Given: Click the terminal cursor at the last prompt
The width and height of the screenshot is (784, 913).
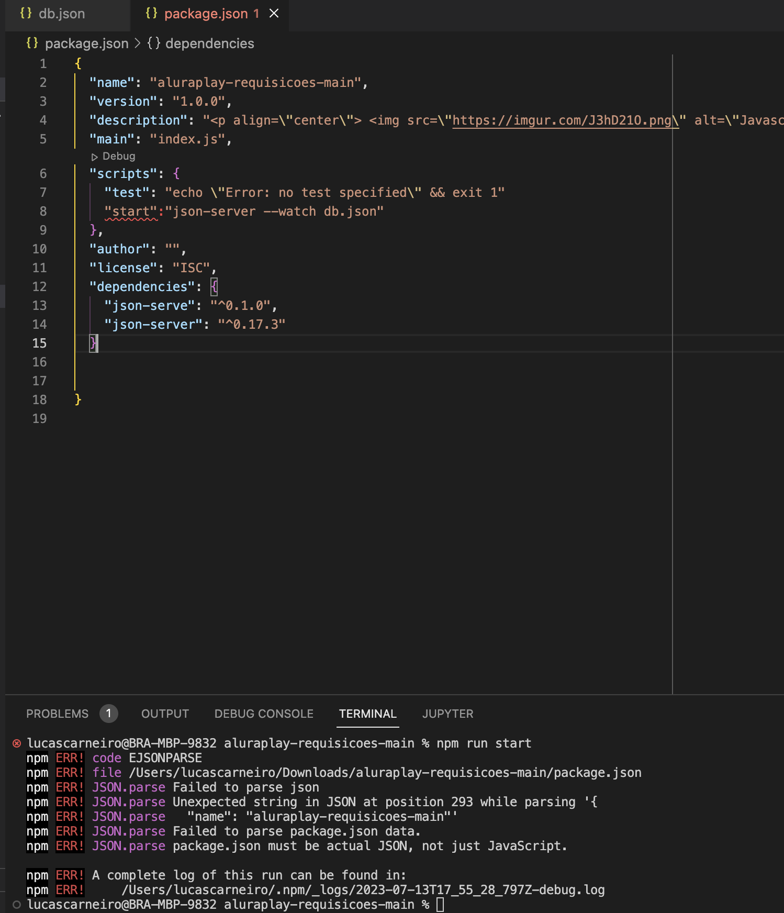Looking at the screenshot, I should [440, 905].
